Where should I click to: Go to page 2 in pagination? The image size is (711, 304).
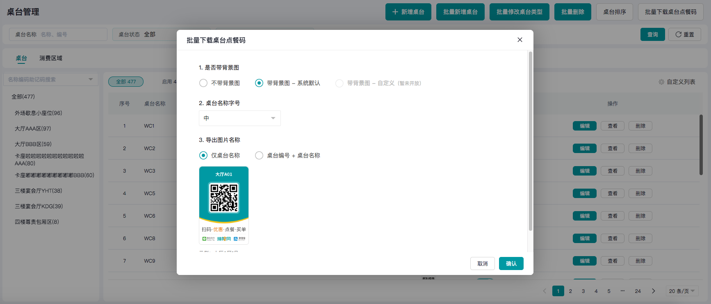[x=570, y=291]
